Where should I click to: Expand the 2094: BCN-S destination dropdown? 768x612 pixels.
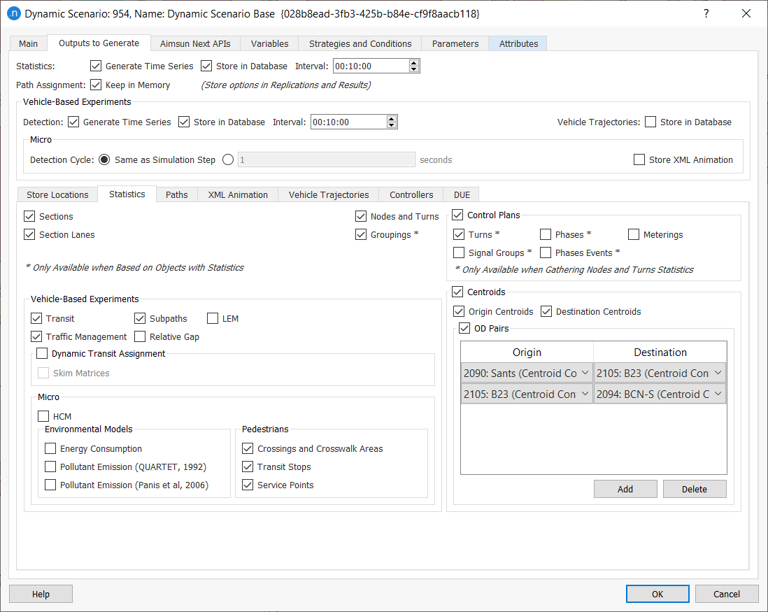660,394
